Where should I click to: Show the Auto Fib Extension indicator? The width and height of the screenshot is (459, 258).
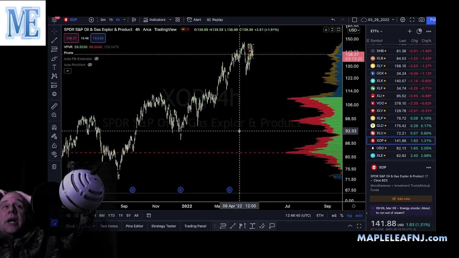(x=96, y=59)
